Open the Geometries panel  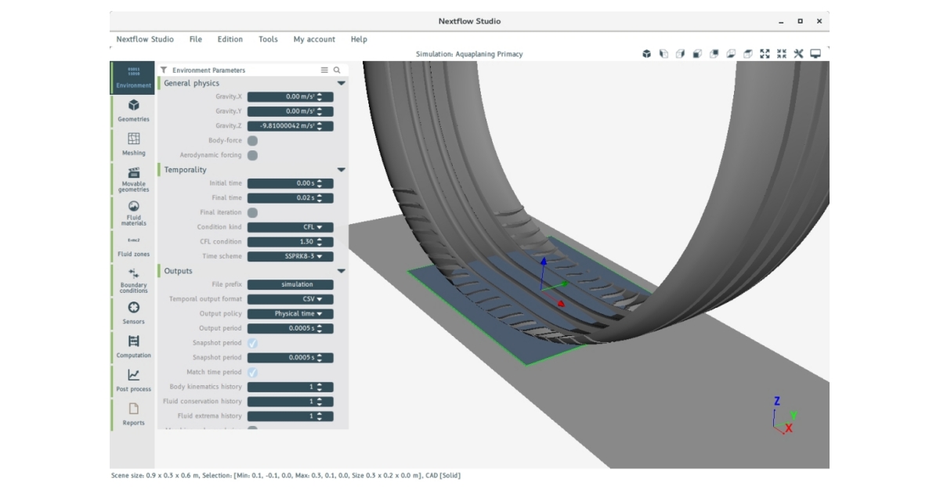[132, 110]
